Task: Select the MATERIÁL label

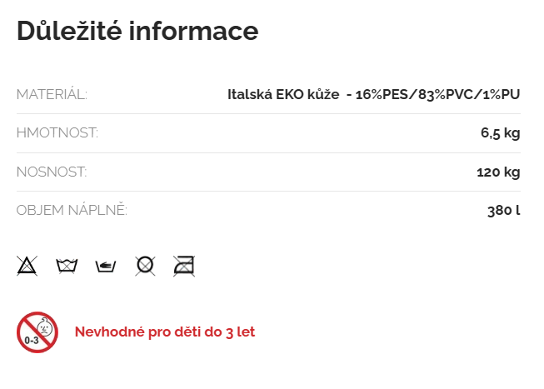Action: (x=52, y=94)
